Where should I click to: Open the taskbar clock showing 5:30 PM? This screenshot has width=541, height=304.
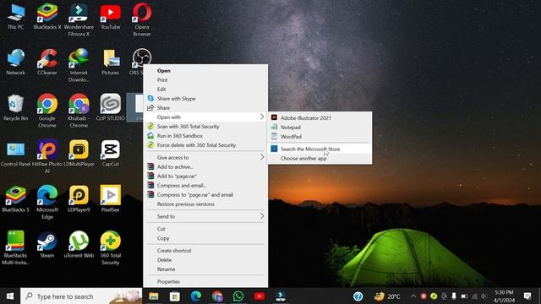point(504,296)
